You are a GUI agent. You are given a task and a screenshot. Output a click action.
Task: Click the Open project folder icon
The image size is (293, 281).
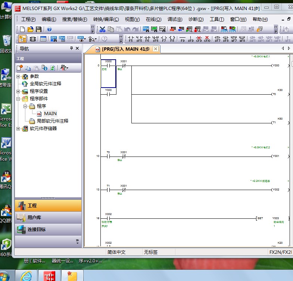(30, 29)
